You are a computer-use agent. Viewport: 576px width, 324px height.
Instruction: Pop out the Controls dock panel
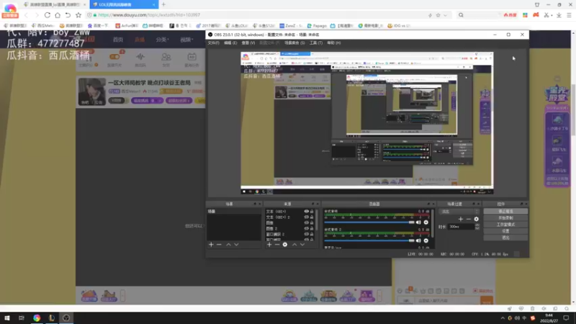click(521, 204)
